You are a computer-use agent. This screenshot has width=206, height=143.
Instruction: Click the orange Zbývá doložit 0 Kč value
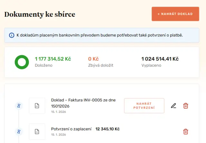point(93,59)
